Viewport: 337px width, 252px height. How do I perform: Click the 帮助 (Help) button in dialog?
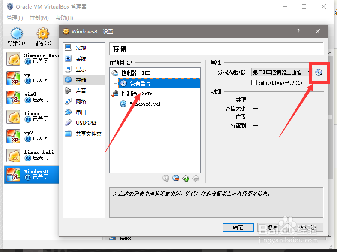[x=307, y=227]
